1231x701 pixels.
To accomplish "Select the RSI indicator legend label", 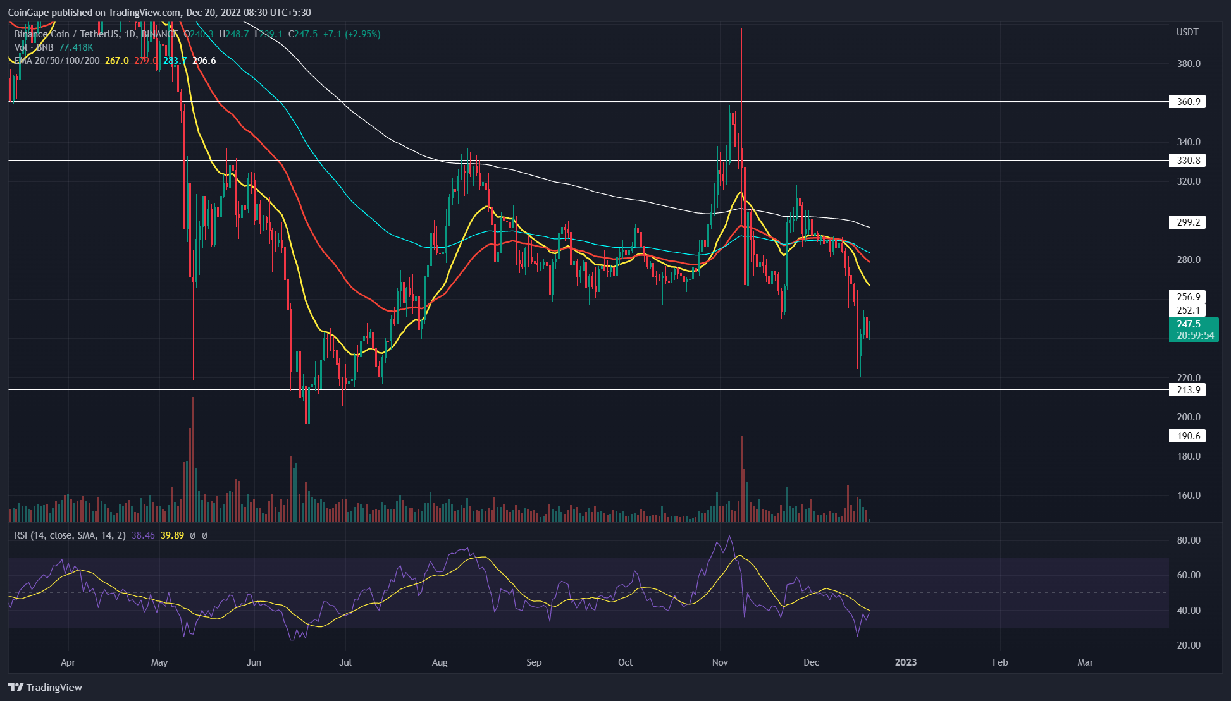I will (x=70, y=535).
